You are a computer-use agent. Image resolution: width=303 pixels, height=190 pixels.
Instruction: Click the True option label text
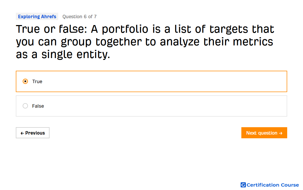(37, 82)
